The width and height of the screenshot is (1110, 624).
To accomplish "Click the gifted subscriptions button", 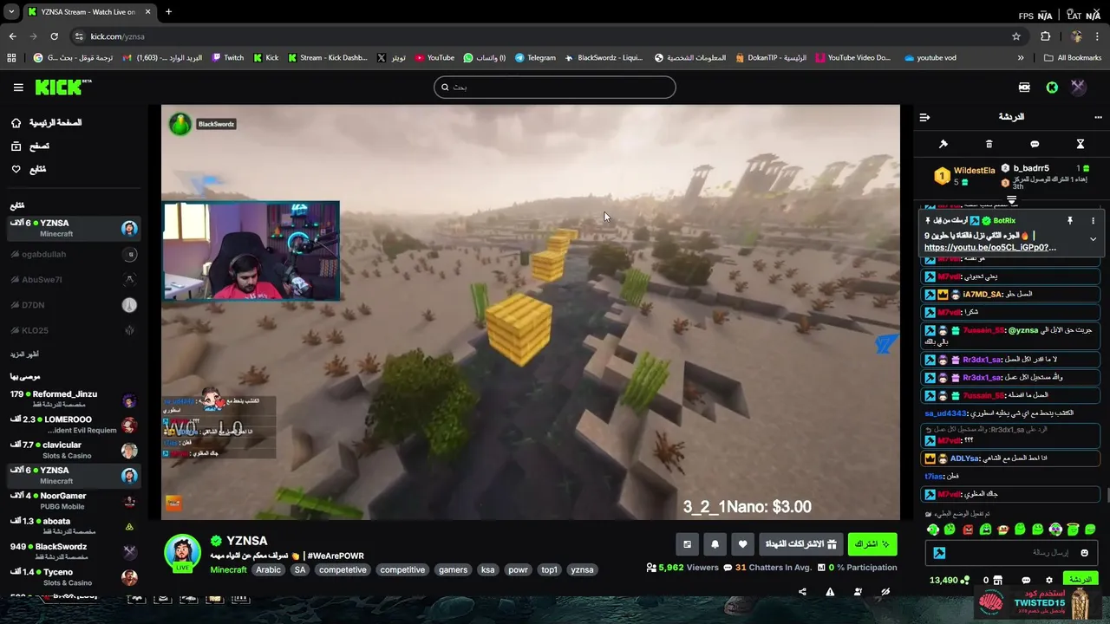I will tap(800, 544).
